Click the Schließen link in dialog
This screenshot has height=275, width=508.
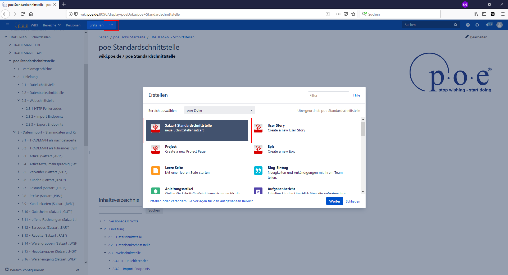tap(353, 201)
